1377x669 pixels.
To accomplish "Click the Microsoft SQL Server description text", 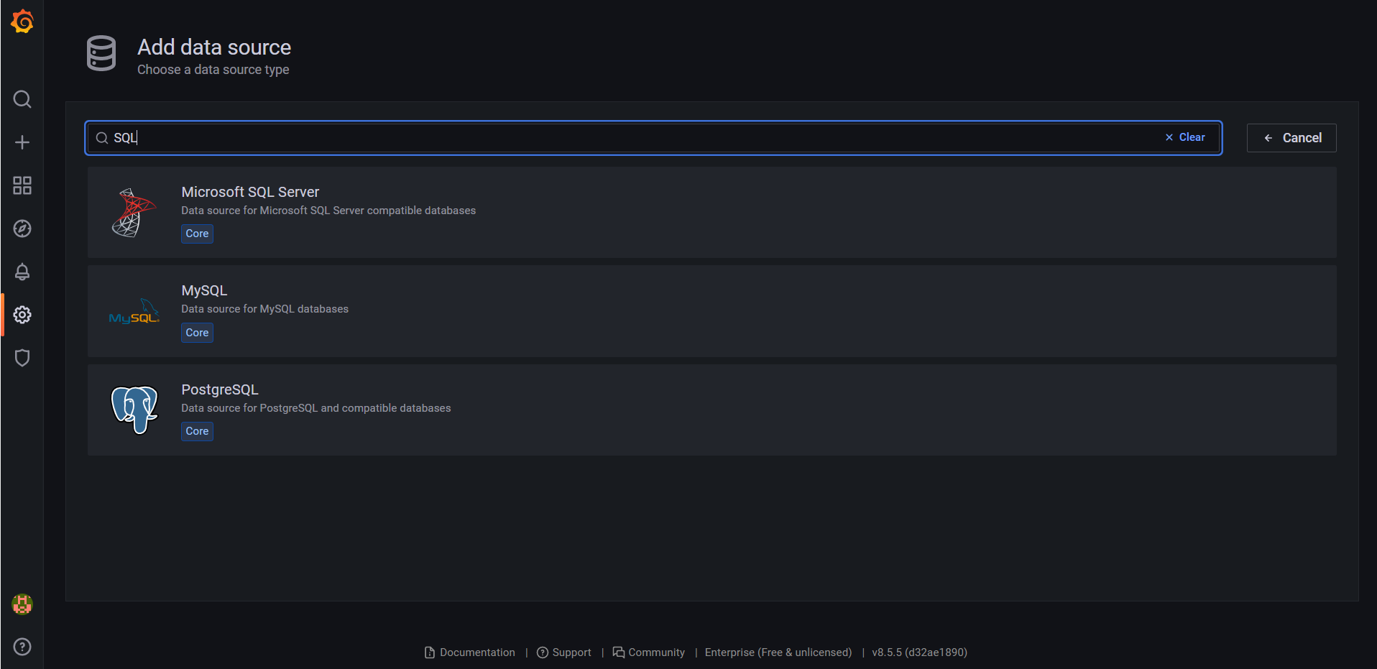I will coord(328,211).
